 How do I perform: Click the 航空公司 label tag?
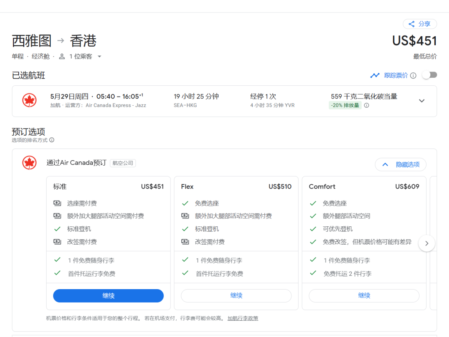point(123,163)
